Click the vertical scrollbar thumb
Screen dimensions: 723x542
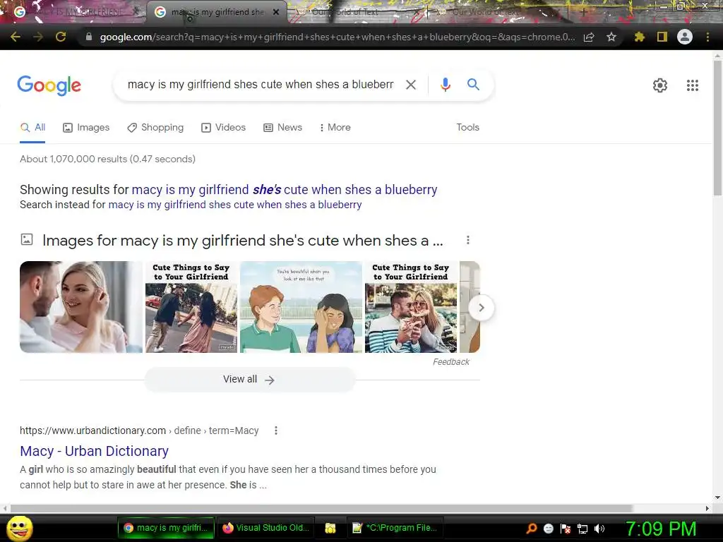point(717,128)
